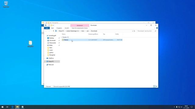
Task: Open the mods folder in navigation pane
Action: coord(51,50)
